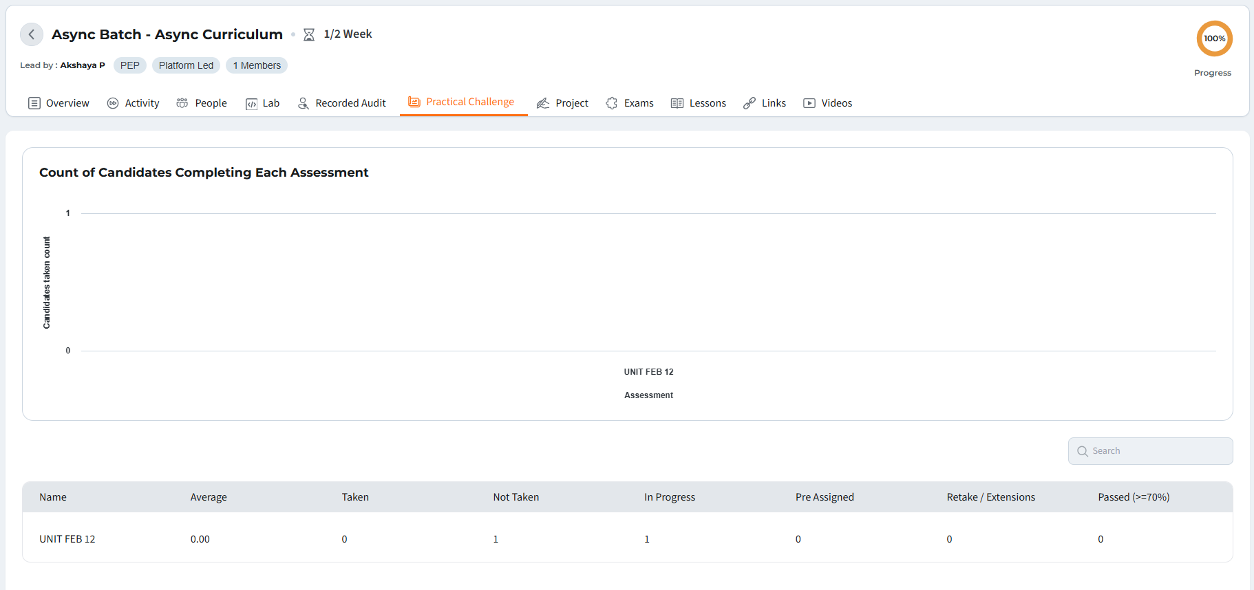
Task: Click the Not Taken column header
Action: click(516, 497)
